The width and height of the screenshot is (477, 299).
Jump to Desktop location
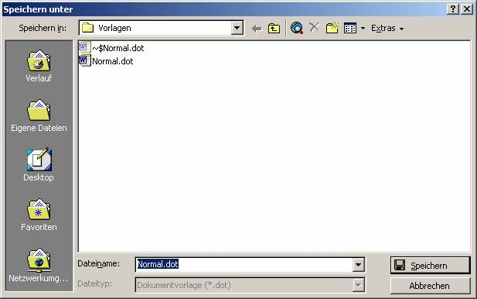[x=39, y=165]
